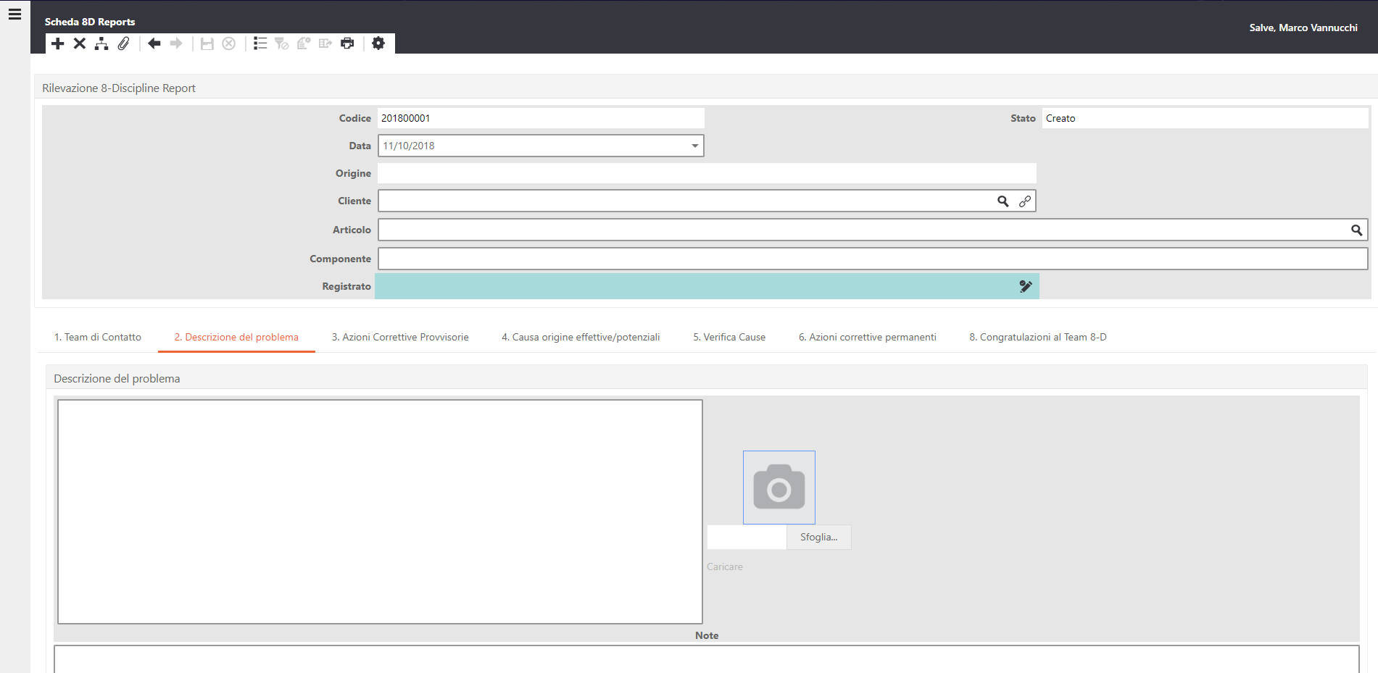This screenshot has height=673, width=1378.
Task: Select the Verifica Cause tab
Action: 729,338
